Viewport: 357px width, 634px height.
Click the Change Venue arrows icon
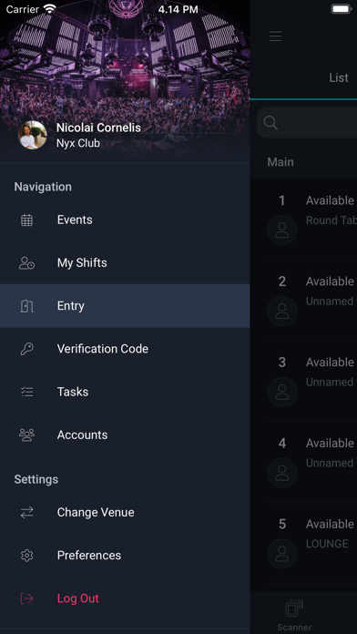point(26,513)
